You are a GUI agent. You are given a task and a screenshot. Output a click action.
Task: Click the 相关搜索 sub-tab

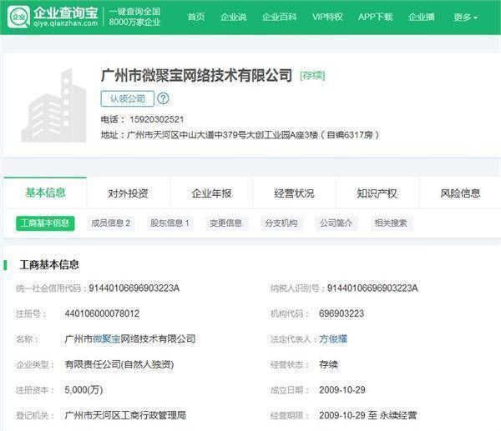pos(391,223)
